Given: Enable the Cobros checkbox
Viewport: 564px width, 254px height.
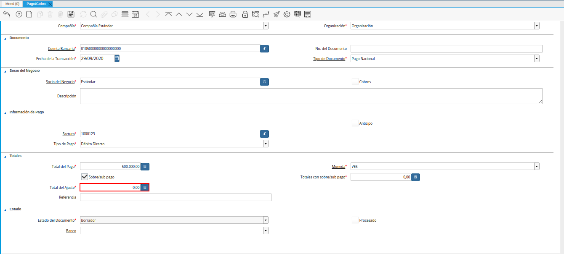Looking at the screenshot, I should click(x=355, y=81).
